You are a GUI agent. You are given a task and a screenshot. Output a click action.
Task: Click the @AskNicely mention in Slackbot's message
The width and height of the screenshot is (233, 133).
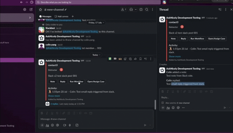(x=80, y=32)
